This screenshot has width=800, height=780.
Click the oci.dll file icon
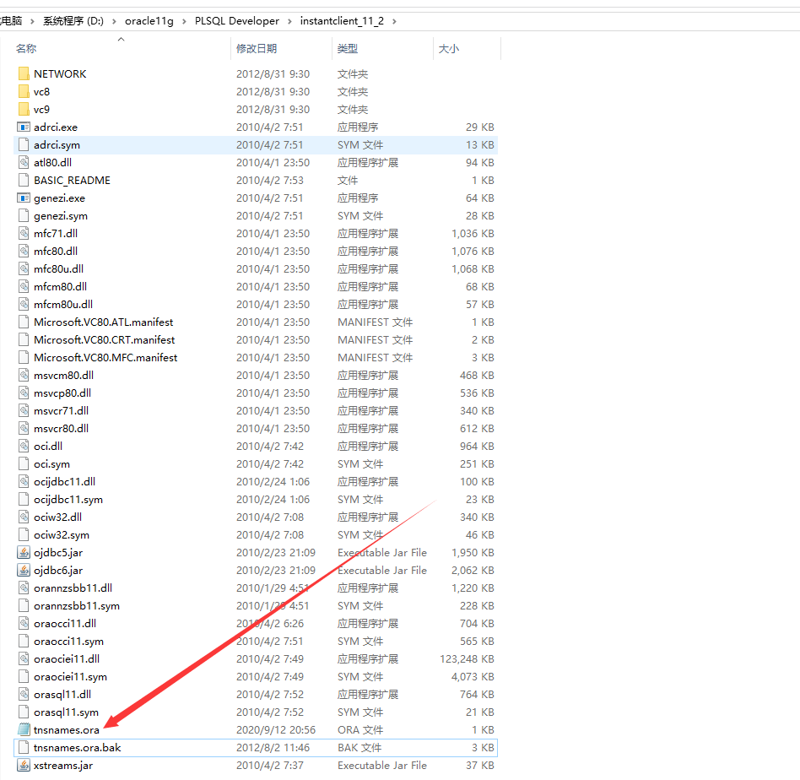click(24, 447)
